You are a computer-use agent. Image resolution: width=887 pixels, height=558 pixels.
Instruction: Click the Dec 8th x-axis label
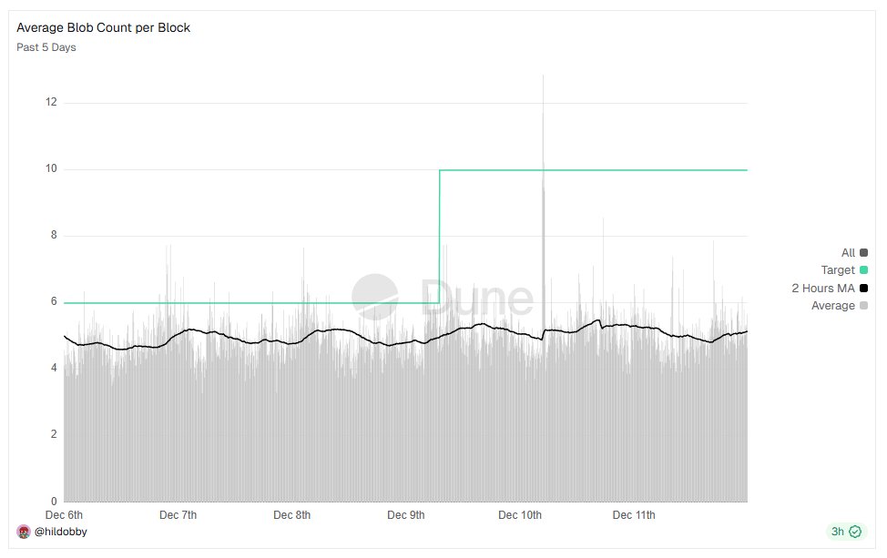click(x=291, y=515)
